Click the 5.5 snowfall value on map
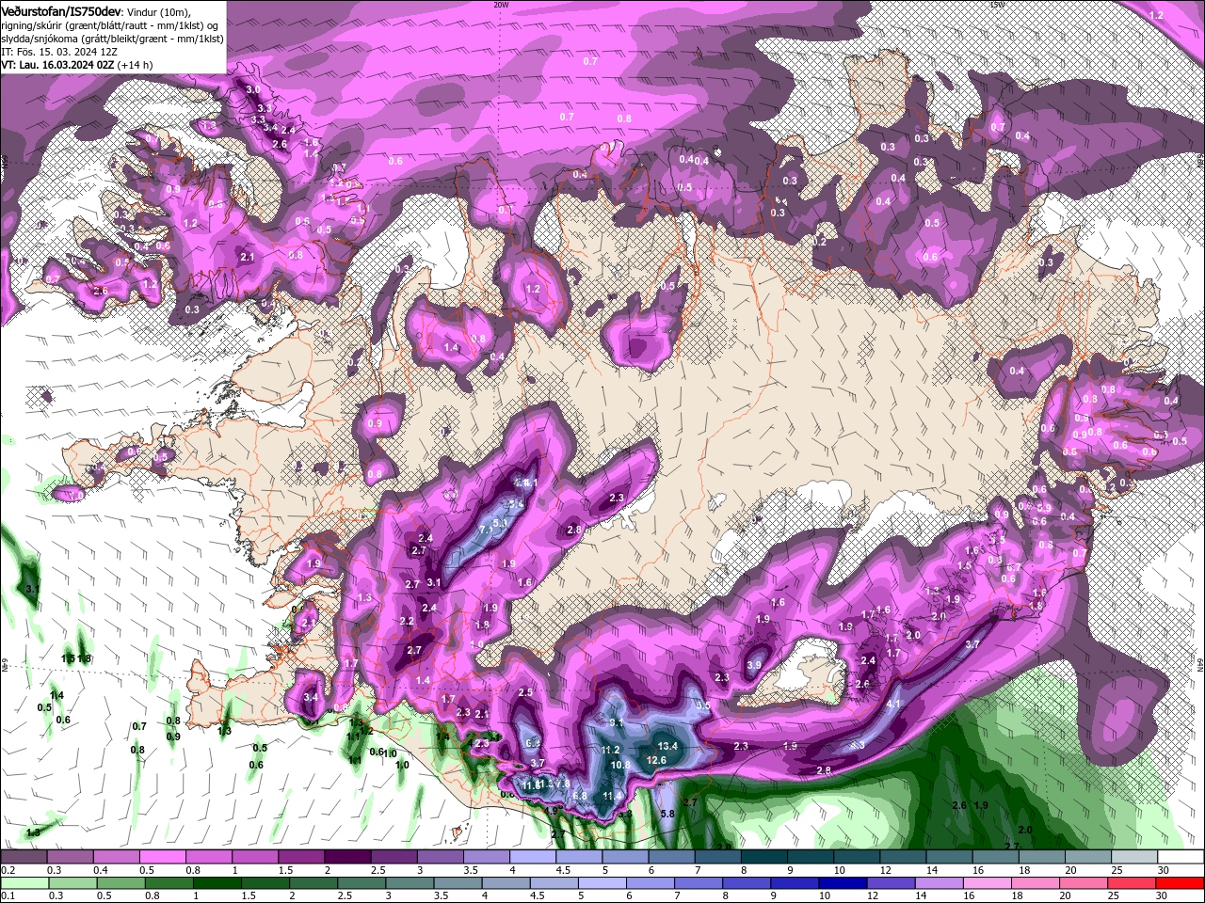The height and width of the screenshot is (903, 1205). [x=702, y=705]
